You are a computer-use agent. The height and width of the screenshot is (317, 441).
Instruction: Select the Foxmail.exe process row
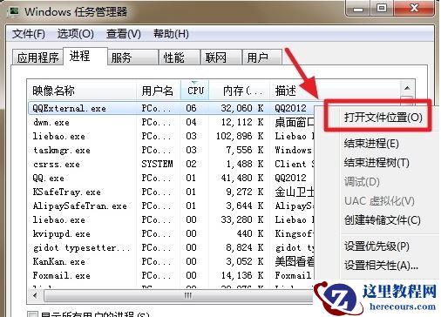click(172, 275)
